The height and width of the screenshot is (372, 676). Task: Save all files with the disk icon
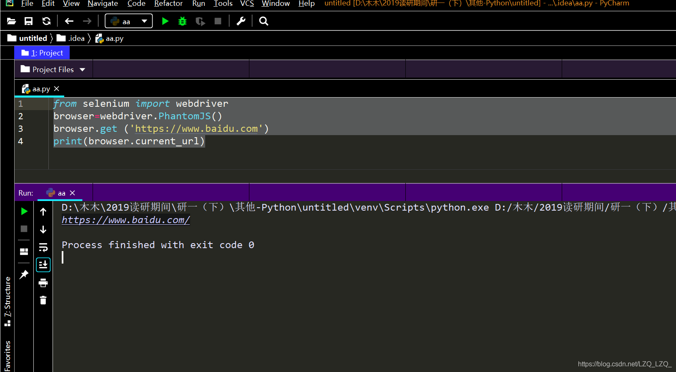tap(29, 21)
